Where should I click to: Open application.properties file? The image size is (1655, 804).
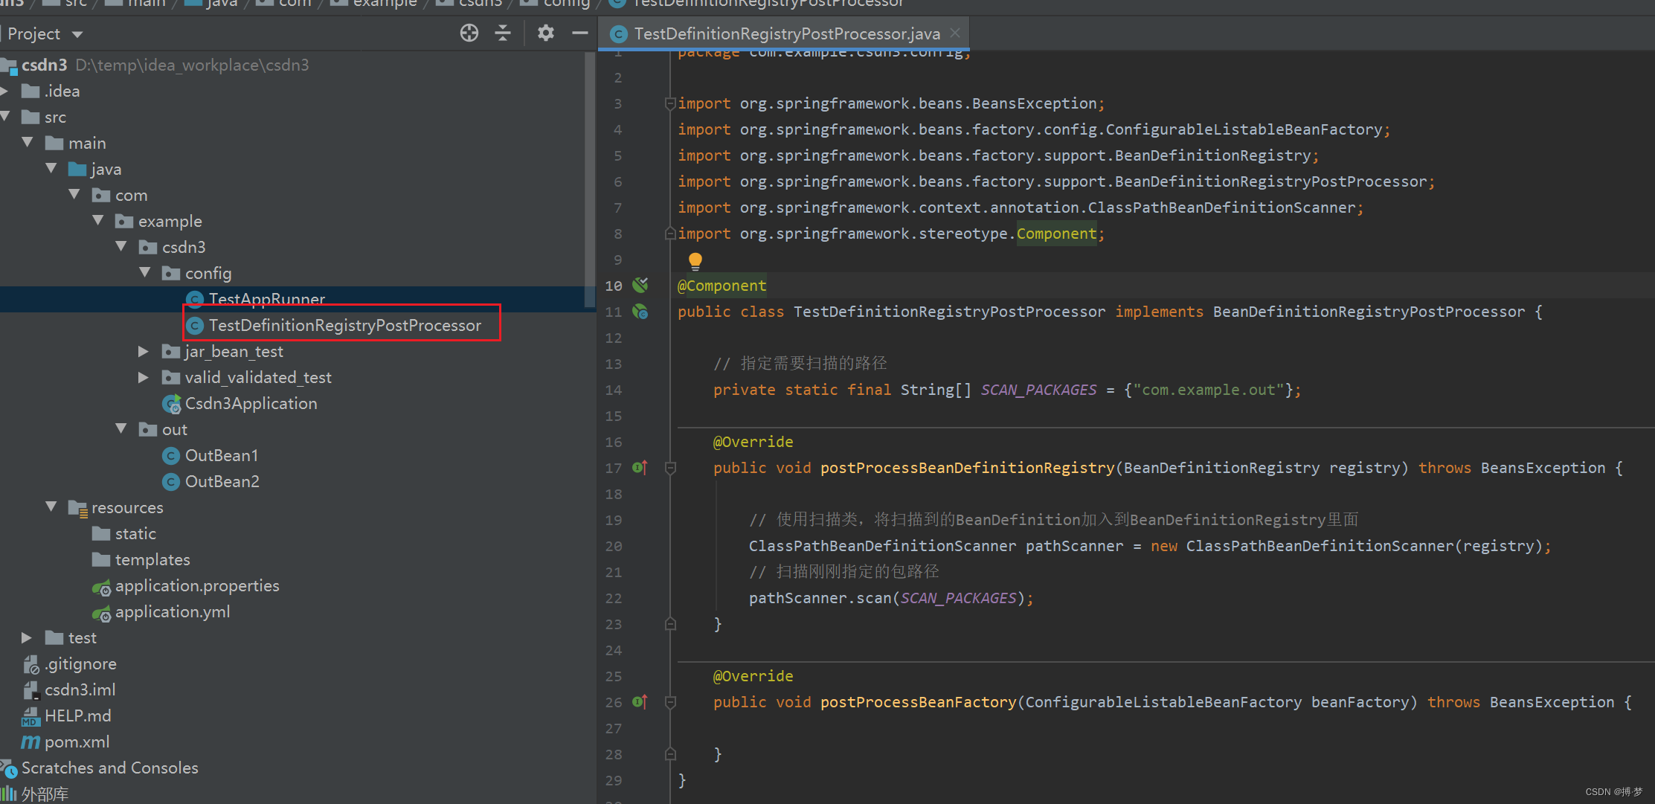coord(197,585)
